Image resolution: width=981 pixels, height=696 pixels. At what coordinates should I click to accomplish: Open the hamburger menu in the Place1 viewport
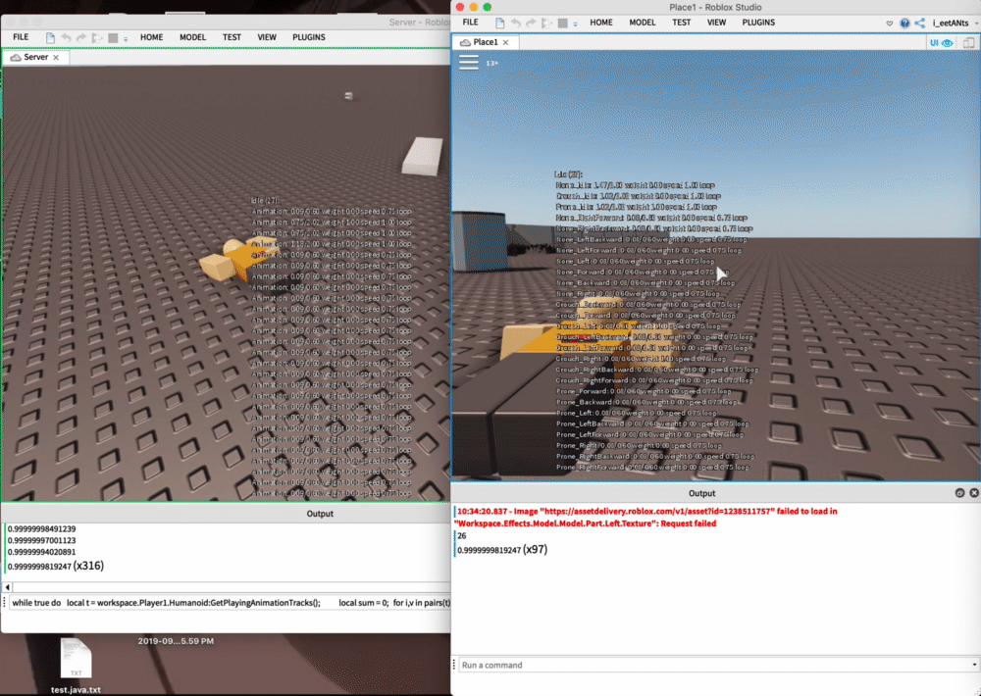469,62
